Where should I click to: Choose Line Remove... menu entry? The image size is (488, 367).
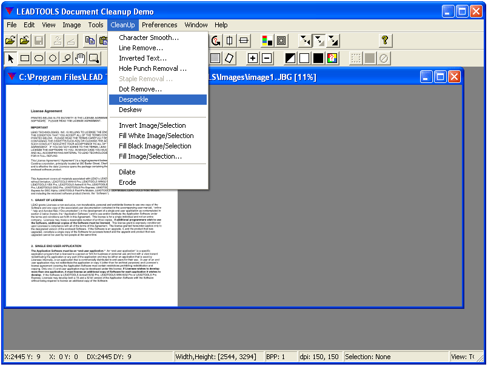(x=158, y=48)
